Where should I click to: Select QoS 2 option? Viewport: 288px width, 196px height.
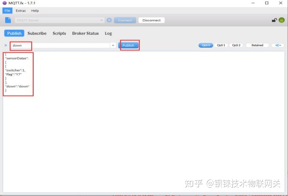pos(236,45)
